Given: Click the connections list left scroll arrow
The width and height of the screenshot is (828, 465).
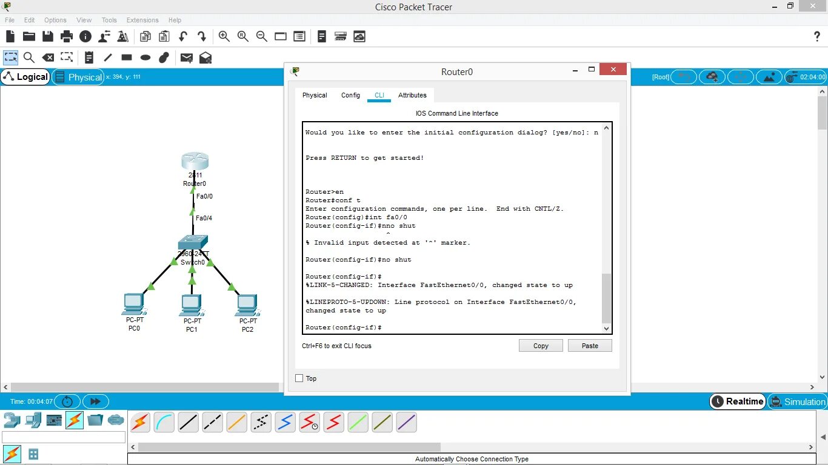Looking at the screenshot, I should coord(133,447).
